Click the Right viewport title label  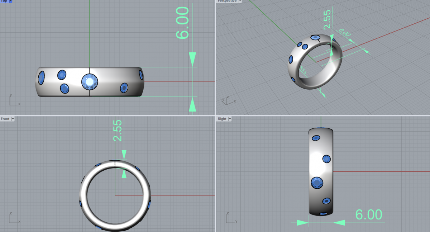click(x=222, y=119)
